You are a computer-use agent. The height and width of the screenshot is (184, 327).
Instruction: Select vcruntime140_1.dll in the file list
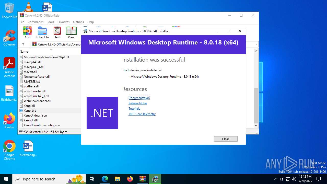(36, 96)
